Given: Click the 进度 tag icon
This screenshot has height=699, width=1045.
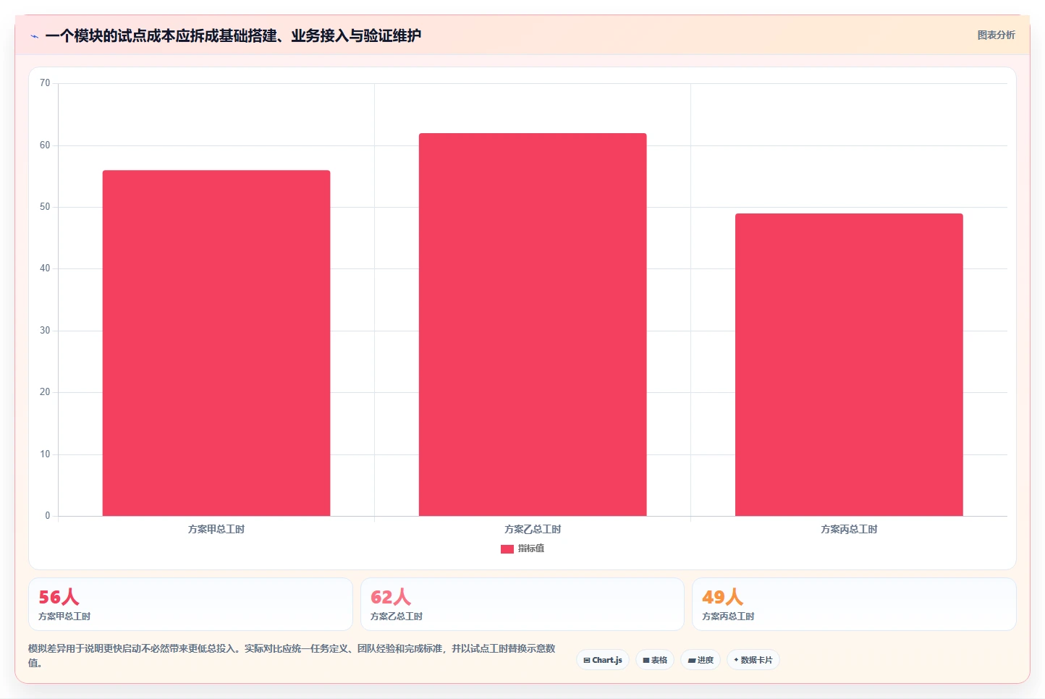Looking at the screenshot, I should click(x=692, y=661).
